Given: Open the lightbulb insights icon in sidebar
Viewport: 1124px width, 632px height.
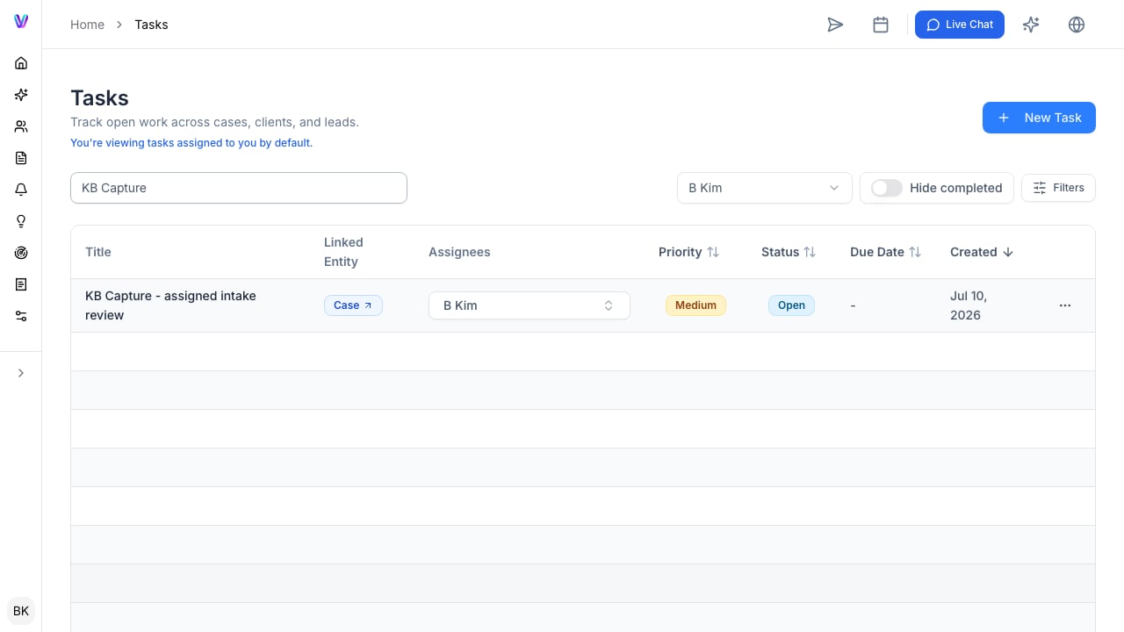Looking at the screenshot, I should tap(21, 221).
